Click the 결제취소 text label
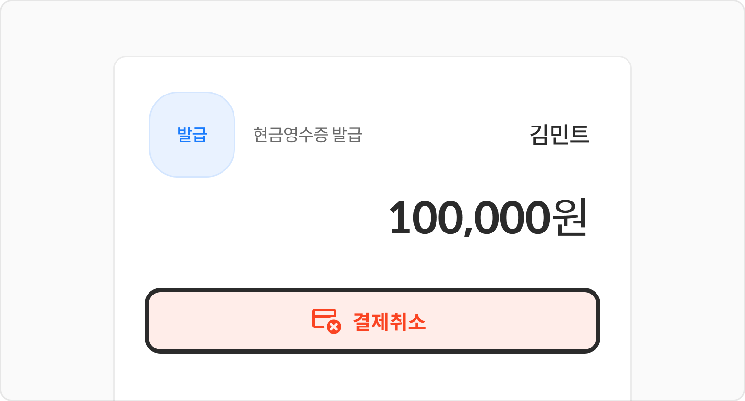745x401 pixels. [389, 321]
